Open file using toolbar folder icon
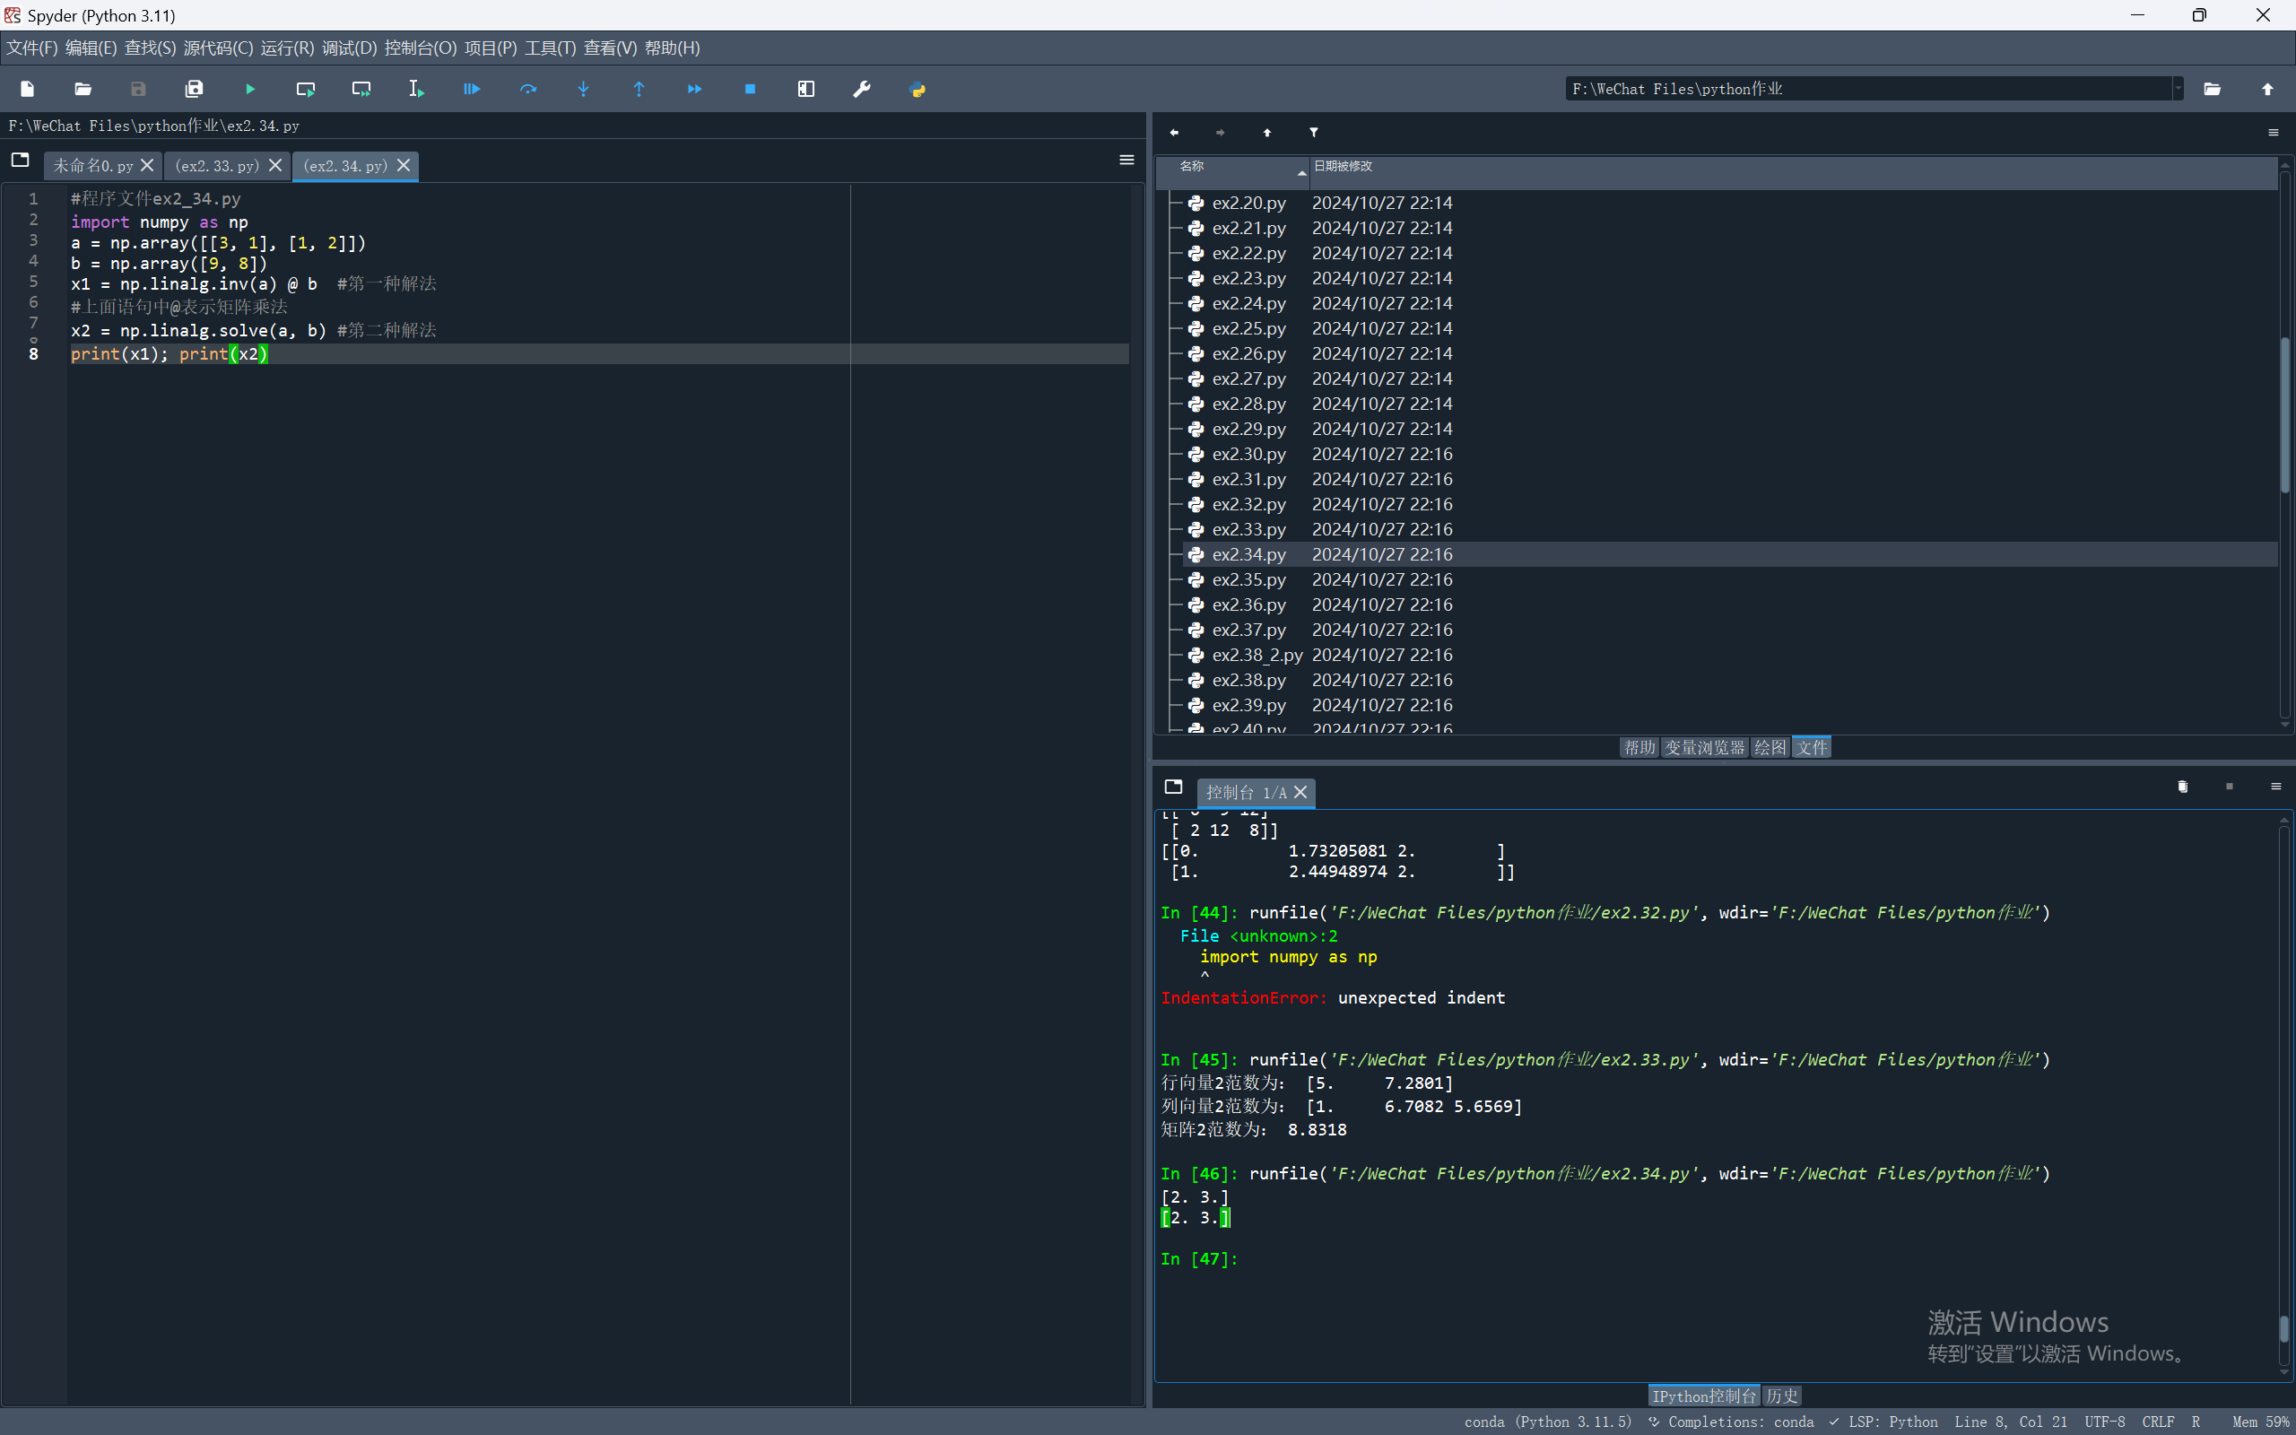 click(83, 89)
